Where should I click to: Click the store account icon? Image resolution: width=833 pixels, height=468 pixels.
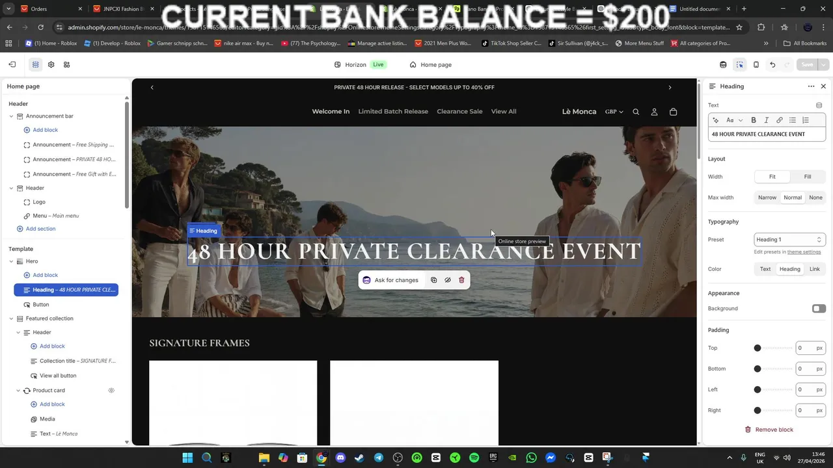(x=654, y=112)
